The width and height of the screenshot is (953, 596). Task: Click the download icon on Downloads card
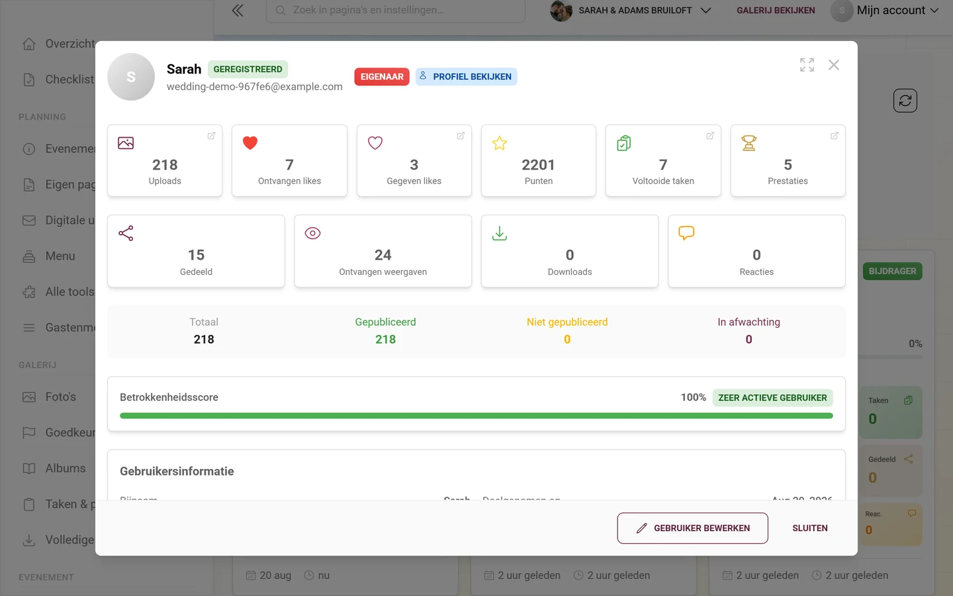tap(500, 233)
